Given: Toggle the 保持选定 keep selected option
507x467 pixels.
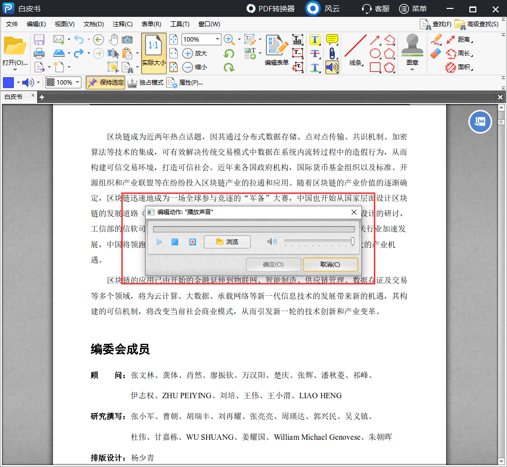Looking at the screenshot, I should (x=105, y=83).
